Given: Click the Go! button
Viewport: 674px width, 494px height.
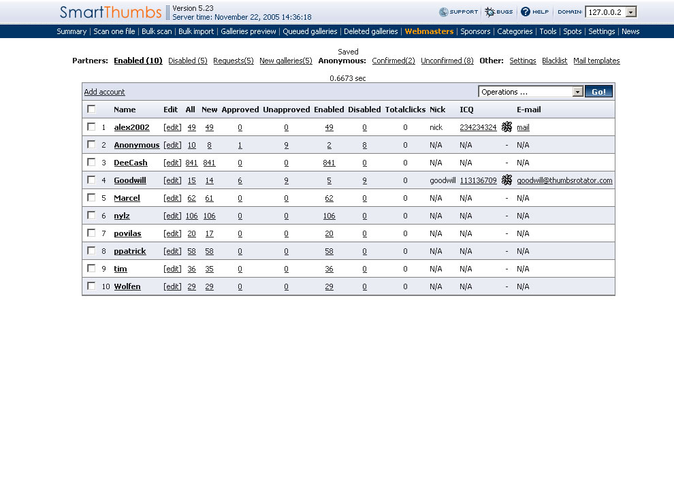Looking at the screenshot, I should tap(598, 91).
